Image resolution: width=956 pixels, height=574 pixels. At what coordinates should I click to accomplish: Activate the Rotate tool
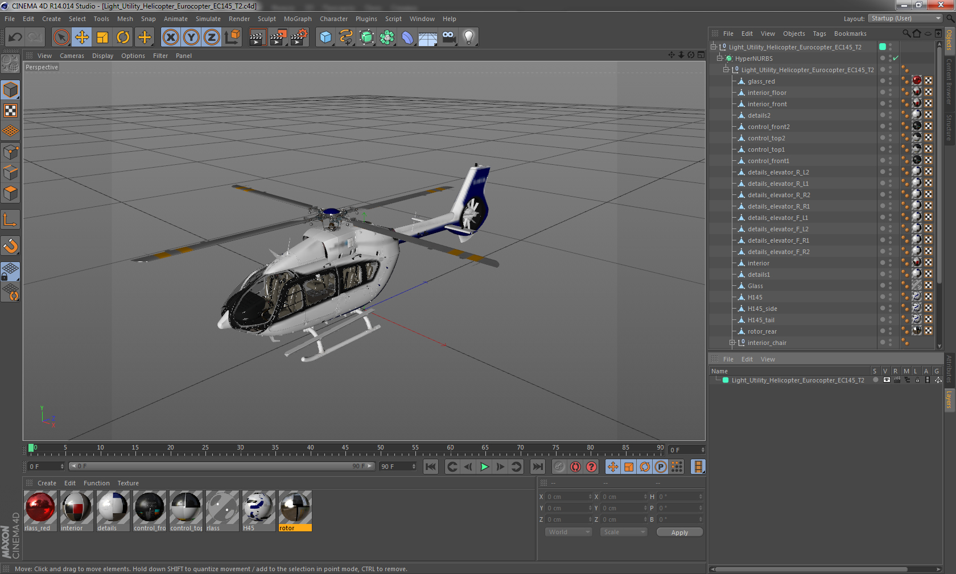tap(123, 38)
